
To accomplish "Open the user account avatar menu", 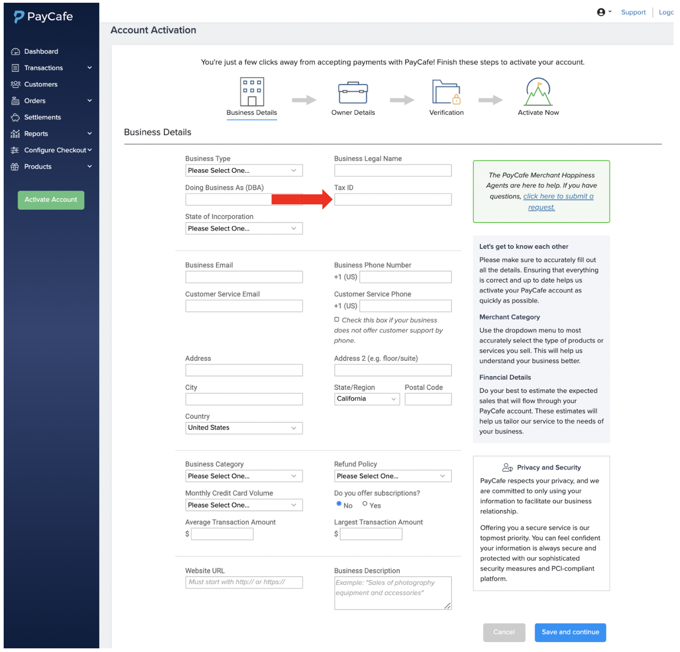I will click(x=604, y=12).
